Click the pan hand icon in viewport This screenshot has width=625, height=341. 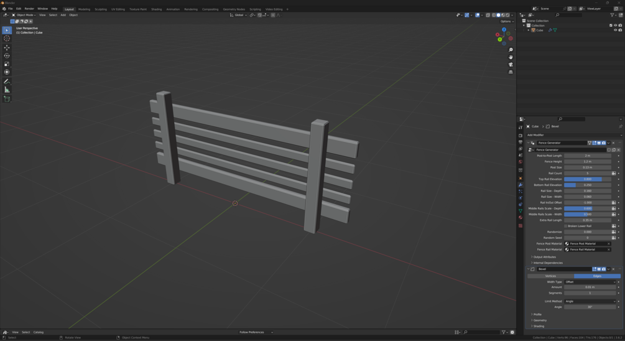[x=511, y=57]
